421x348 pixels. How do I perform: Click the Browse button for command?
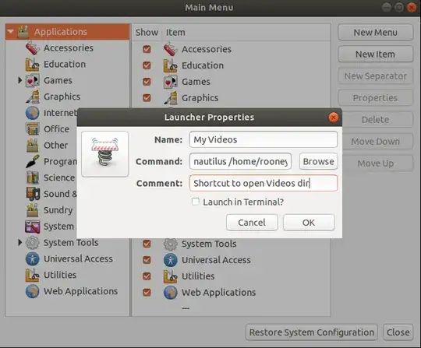(x=318, y=161)
